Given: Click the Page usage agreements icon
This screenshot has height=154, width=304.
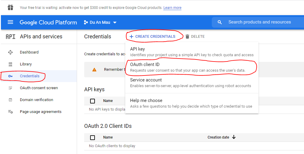Looking at the screenshot, I should [10, 112].
